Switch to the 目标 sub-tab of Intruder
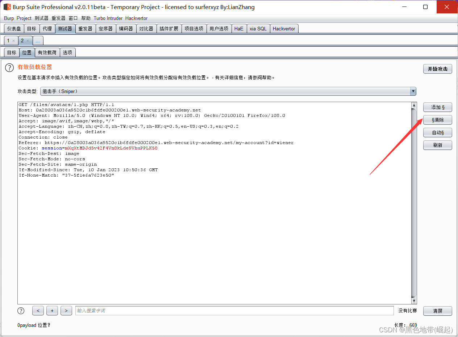The width and height of the screenshot is (458, 337). 12,52
